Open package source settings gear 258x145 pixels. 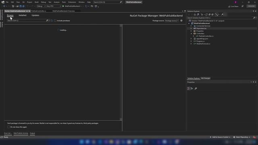[181, 21]
